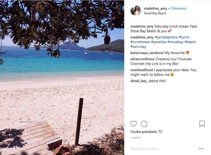Screen dimensions: 211x155
Task: Click the comment speech bubble icon
Action: click(x=144, y=124)
